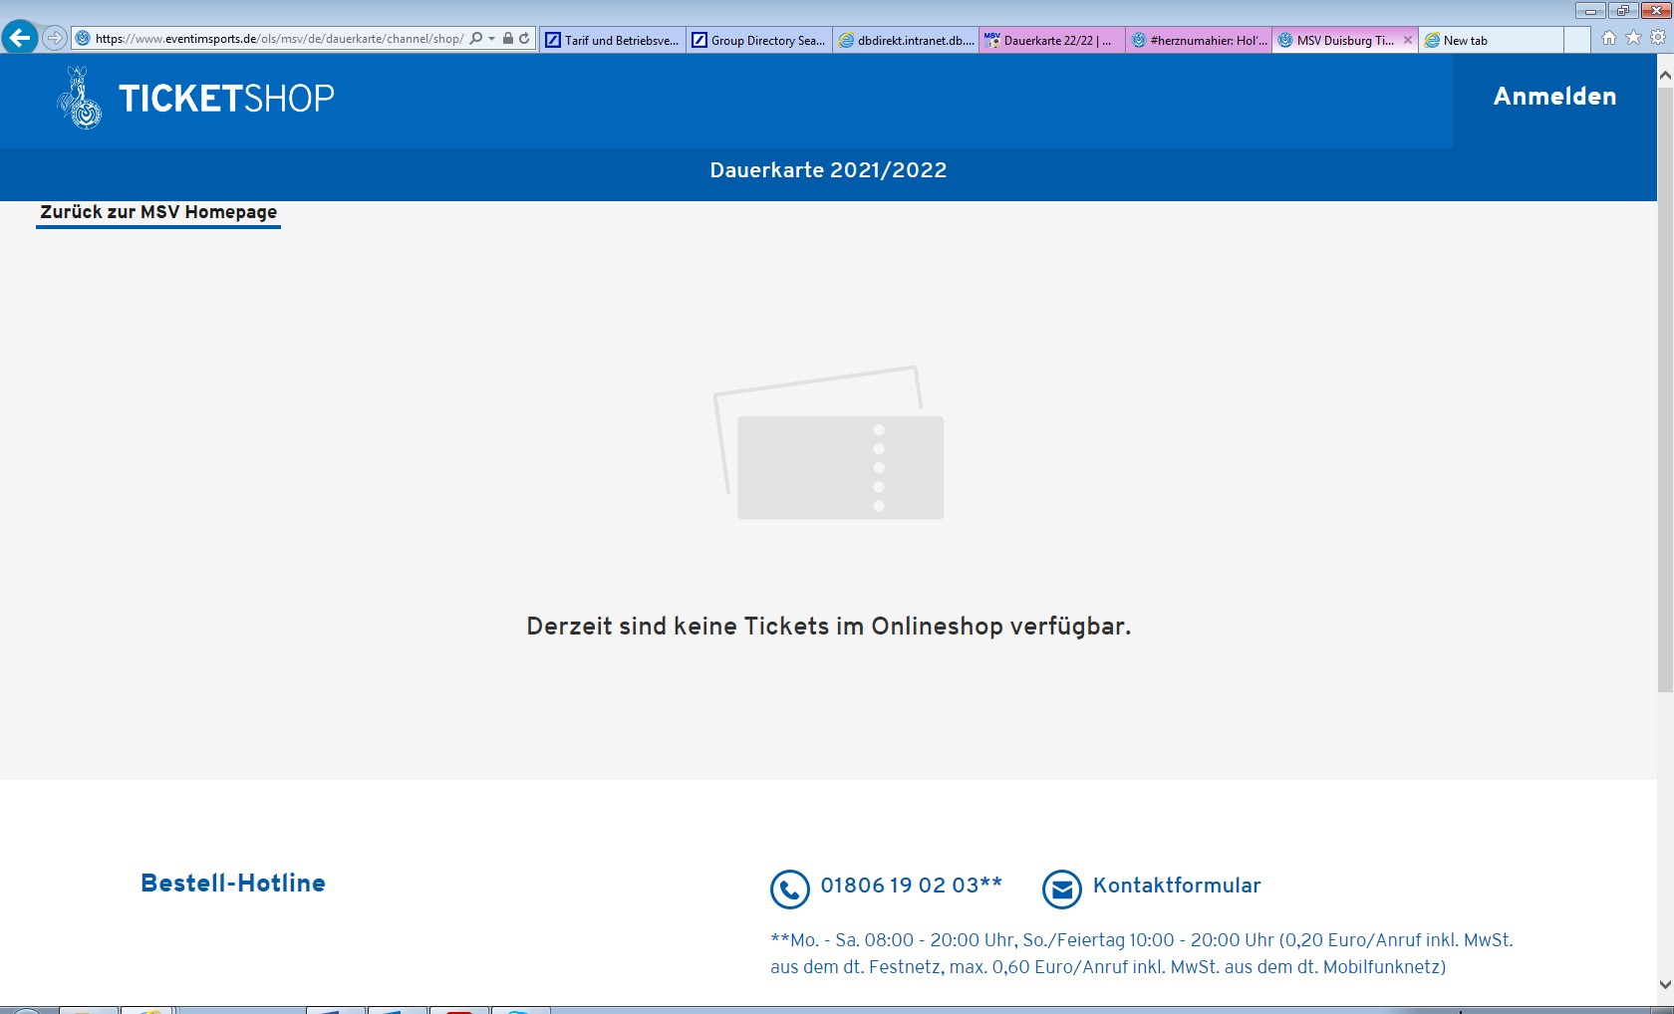The image size is (1674, 1014).
Task: Click the scroll-down arrow on page scrollbar
Action: coord(1665,984)
